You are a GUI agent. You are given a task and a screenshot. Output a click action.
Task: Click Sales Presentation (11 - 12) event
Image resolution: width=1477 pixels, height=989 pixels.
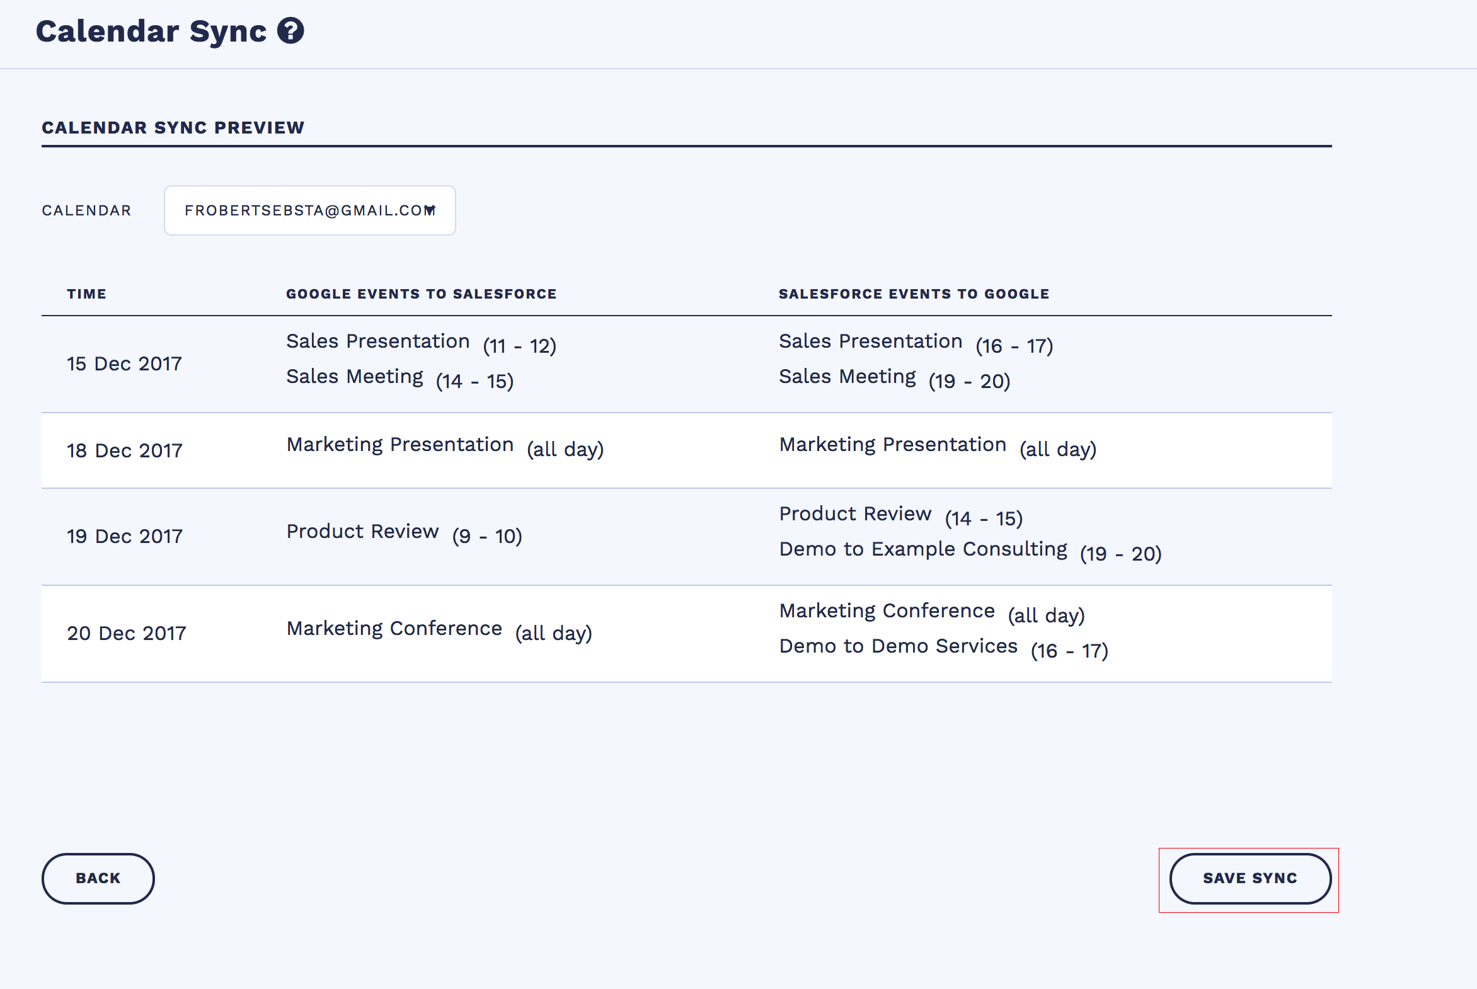click(x=420, y=343)
